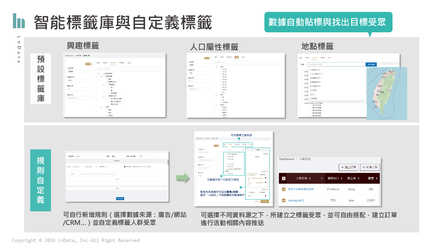435x245 pixels.
Task: Tick the 狗 checkbox under 有養寵物
Action: [109, 87]
